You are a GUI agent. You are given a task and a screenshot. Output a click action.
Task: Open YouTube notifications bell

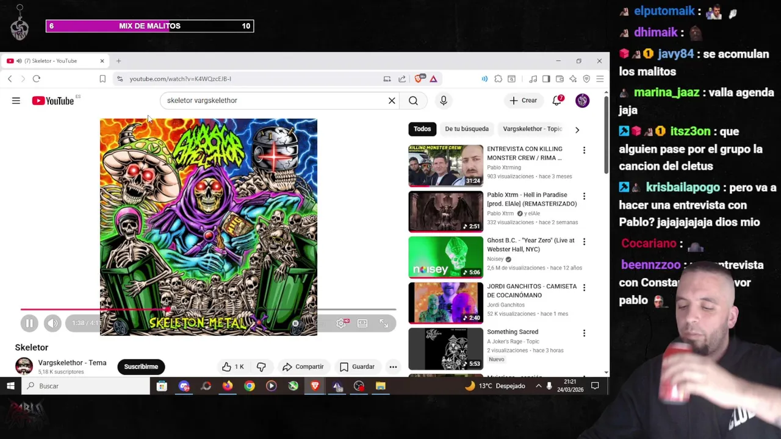point(557,101)
